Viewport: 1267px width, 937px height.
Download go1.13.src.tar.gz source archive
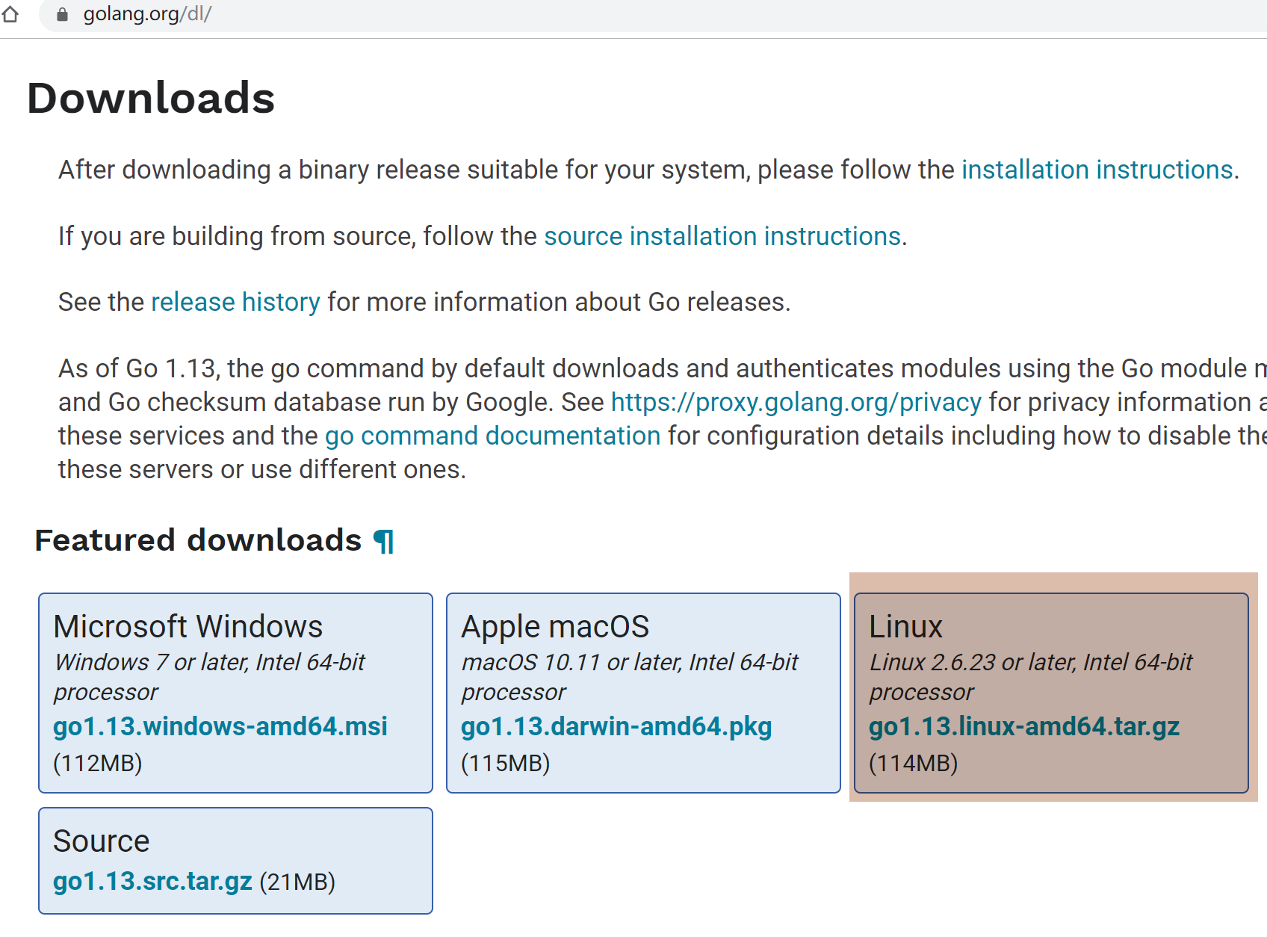(x=152, y=882)
